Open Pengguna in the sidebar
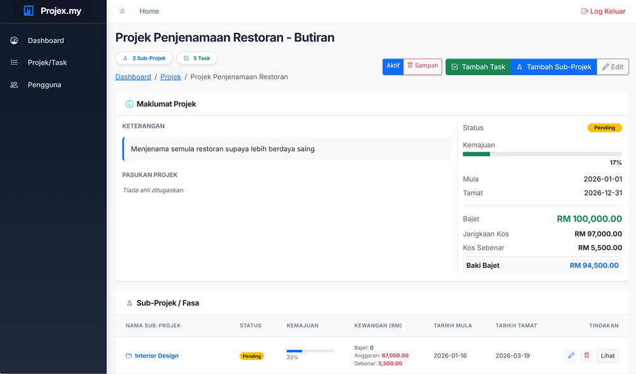This screenshot has height=374, width=636. [45, 85]
